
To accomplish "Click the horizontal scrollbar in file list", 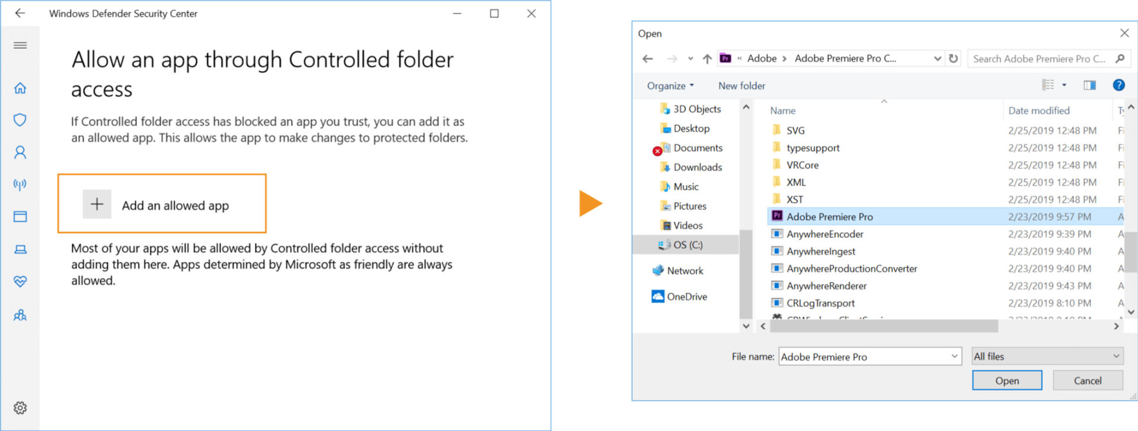I will [884, 326].
